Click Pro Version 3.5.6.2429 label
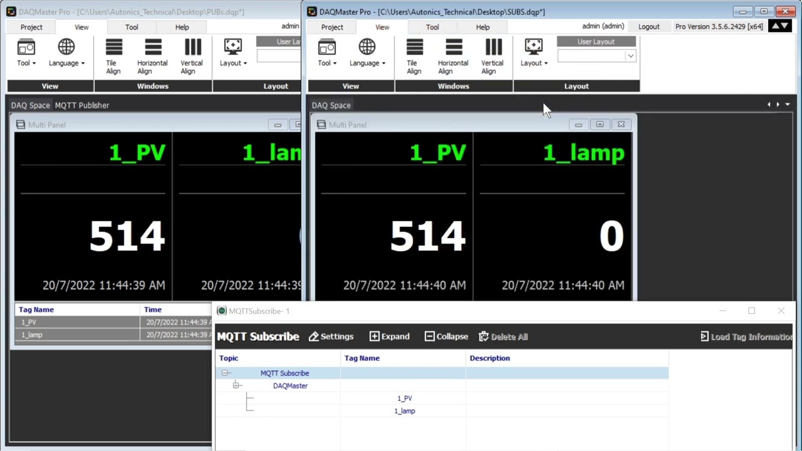This screenshot has width=802, height=451. 719,26
